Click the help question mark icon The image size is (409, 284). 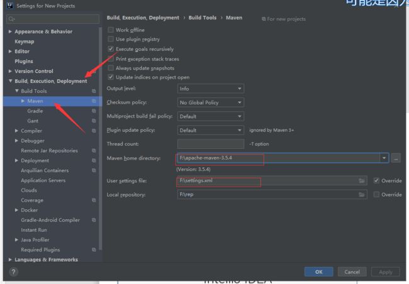tap(13, 272)
